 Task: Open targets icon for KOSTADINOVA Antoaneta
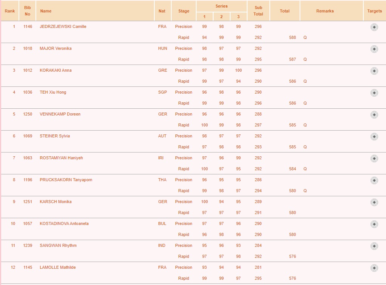374,224
